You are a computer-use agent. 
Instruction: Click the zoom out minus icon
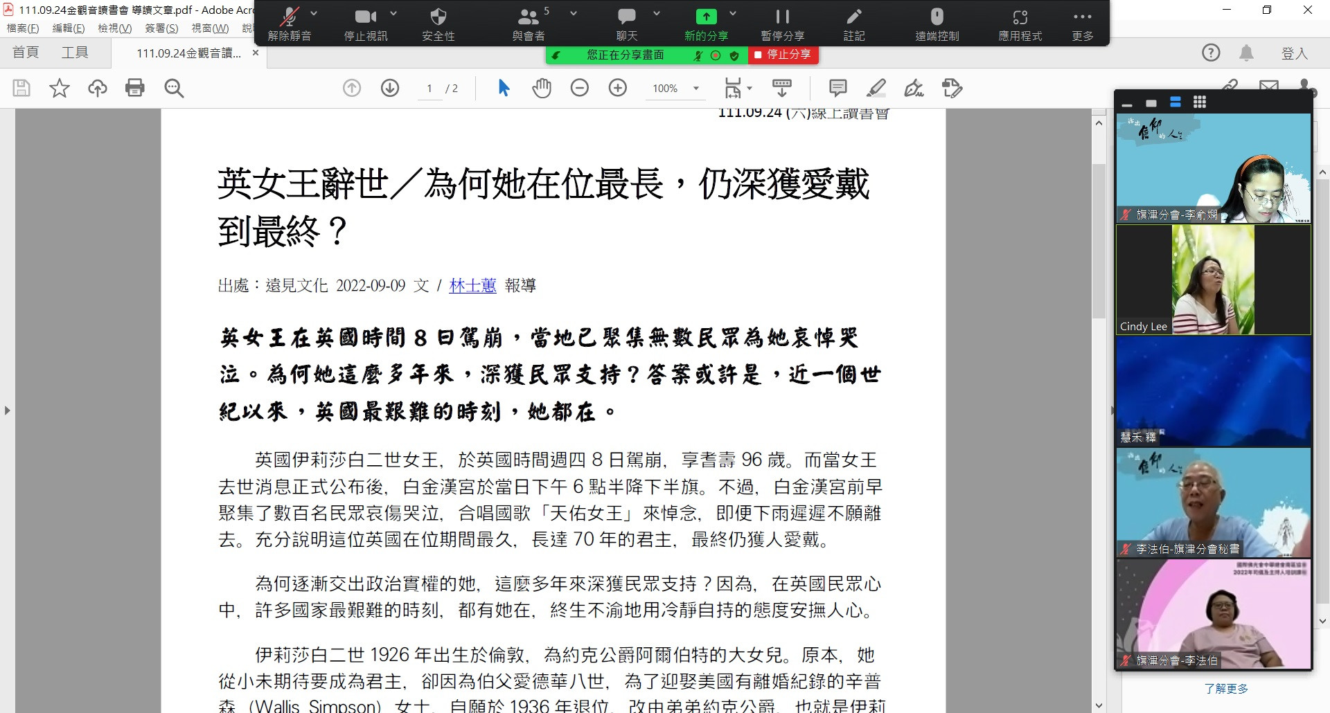click(580, 88)
